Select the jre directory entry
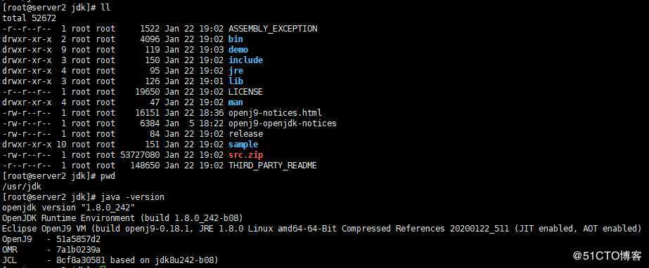 [236, 71]
